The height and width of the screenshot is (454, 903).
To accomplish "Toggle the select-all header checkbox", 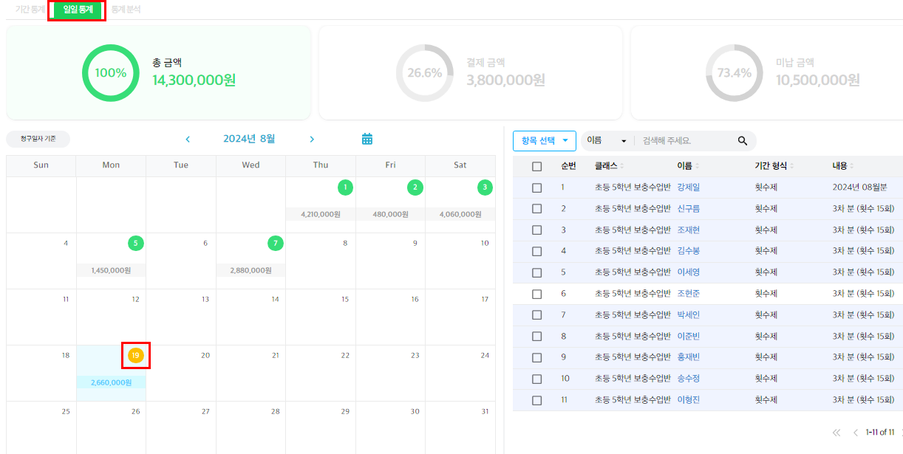I will pos(537,167).
